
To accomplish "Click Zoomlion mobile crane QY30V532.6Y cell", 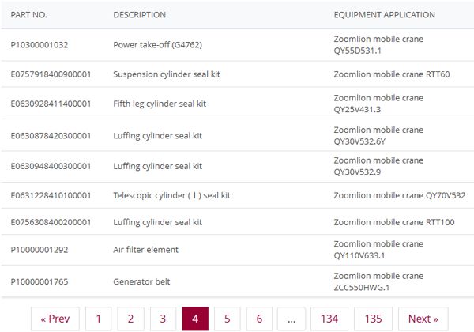I will click(378, 136).
